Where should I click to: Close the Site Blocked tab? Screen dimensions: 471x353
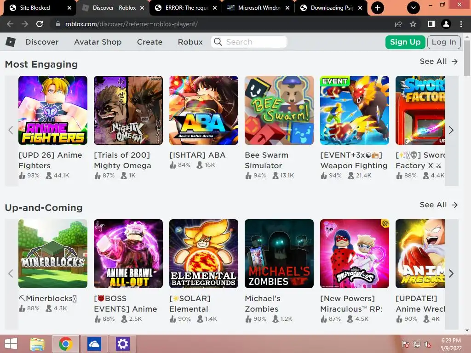tap(69, 8)
